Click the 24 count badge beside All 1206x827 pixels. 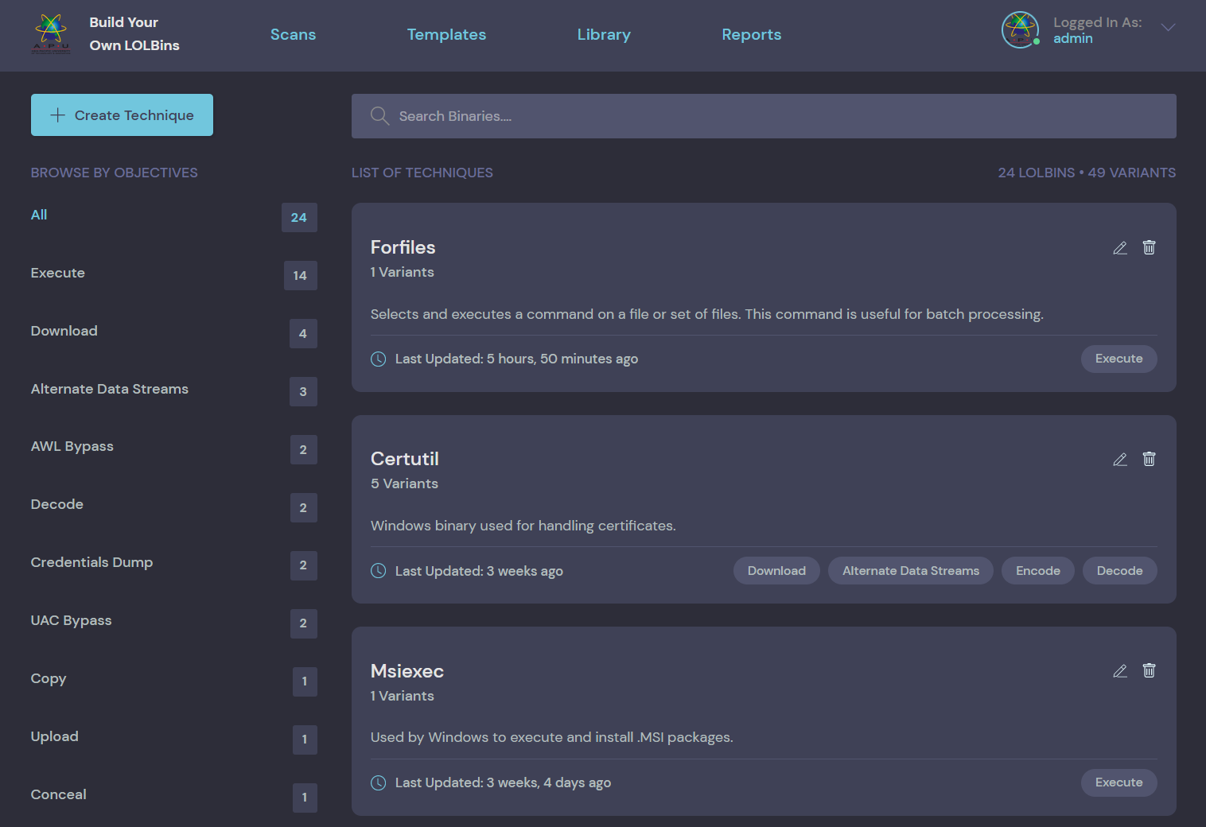pyautogui.click(x=299, y=217)
